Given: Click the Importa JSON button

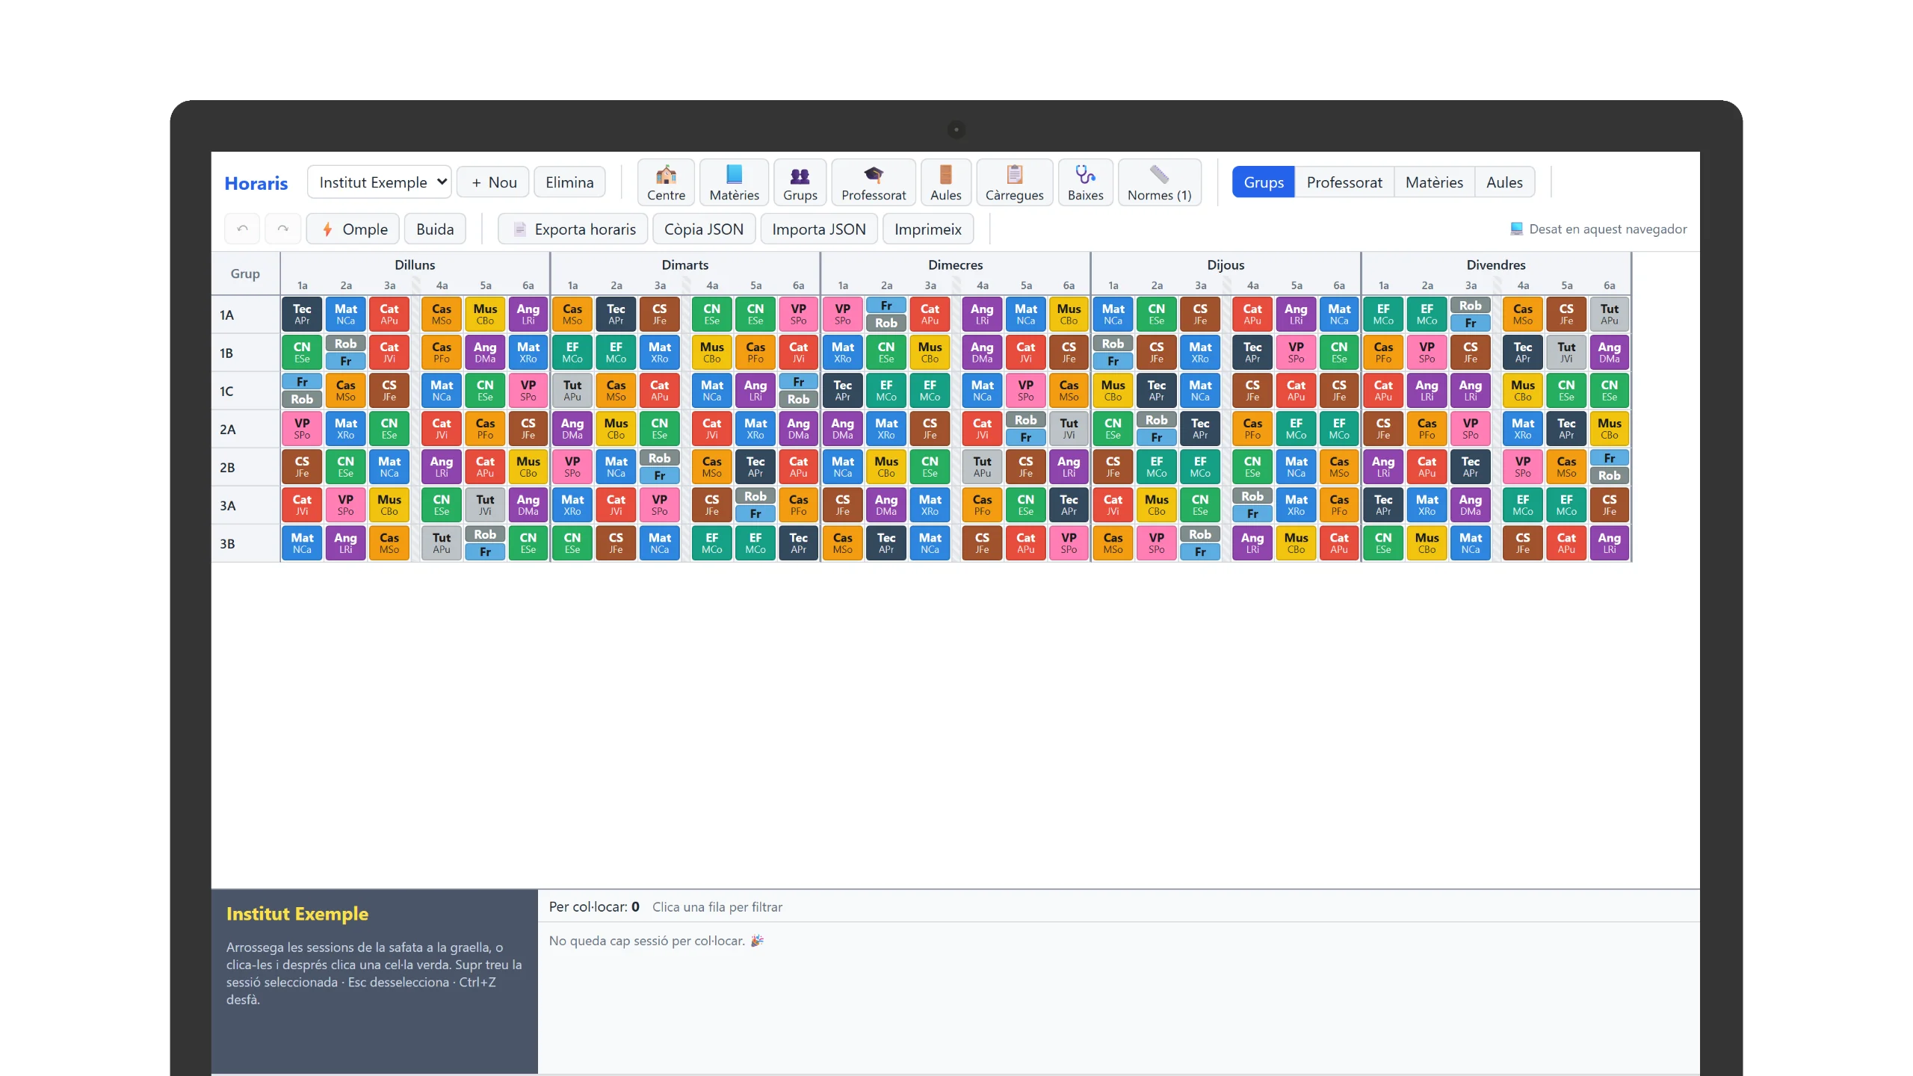Looking at the screenshot, I should (x=819, y=229).
